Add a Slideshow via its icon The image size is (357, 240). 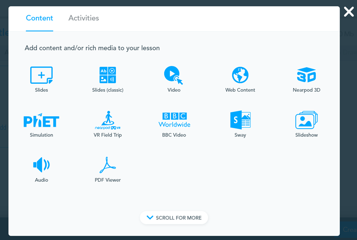click(307, 120)
